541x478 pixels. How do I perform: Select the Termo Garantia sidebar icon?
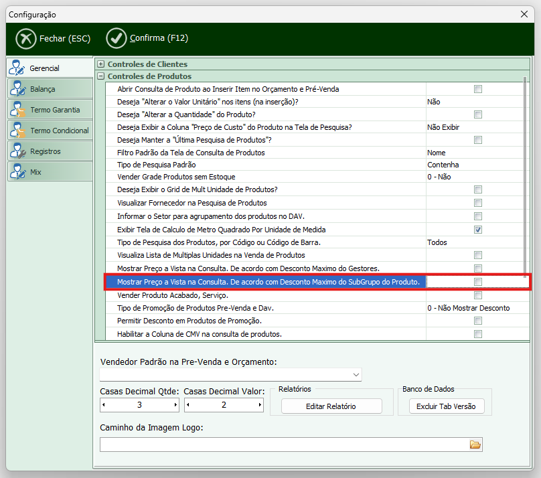(18, 109)
